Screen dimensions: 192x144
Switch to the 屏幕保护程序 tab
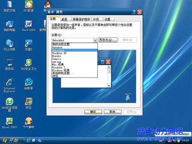coord(81,19)
